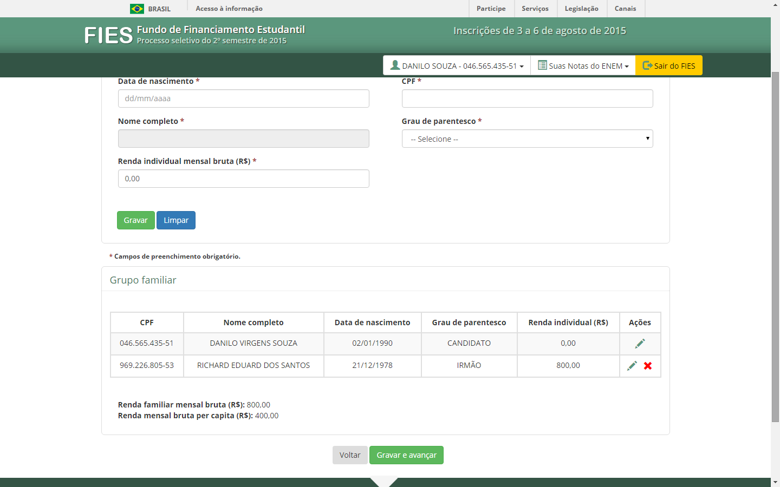Click the Sair do FIES button
Screen dimensions: 780x487
669,65
